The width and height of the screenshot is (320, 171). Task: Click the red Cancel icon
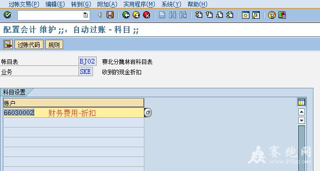(147, 15)
